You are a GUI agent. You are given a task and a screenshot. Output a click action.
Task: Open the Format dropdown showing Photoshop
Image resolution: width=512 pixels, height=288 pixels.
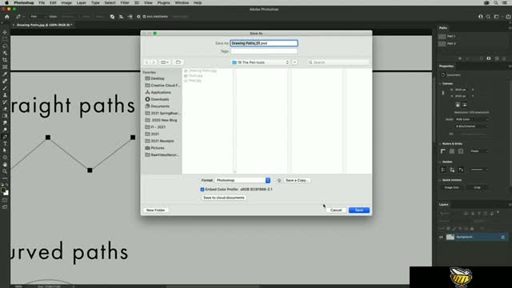242,180
